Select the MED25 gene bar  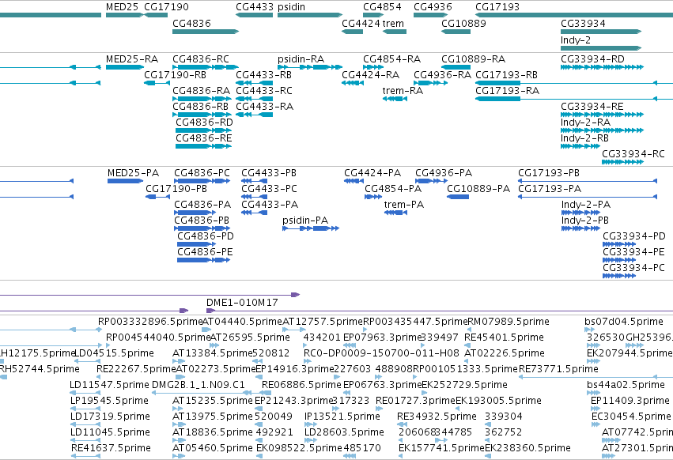coord(124,15)
